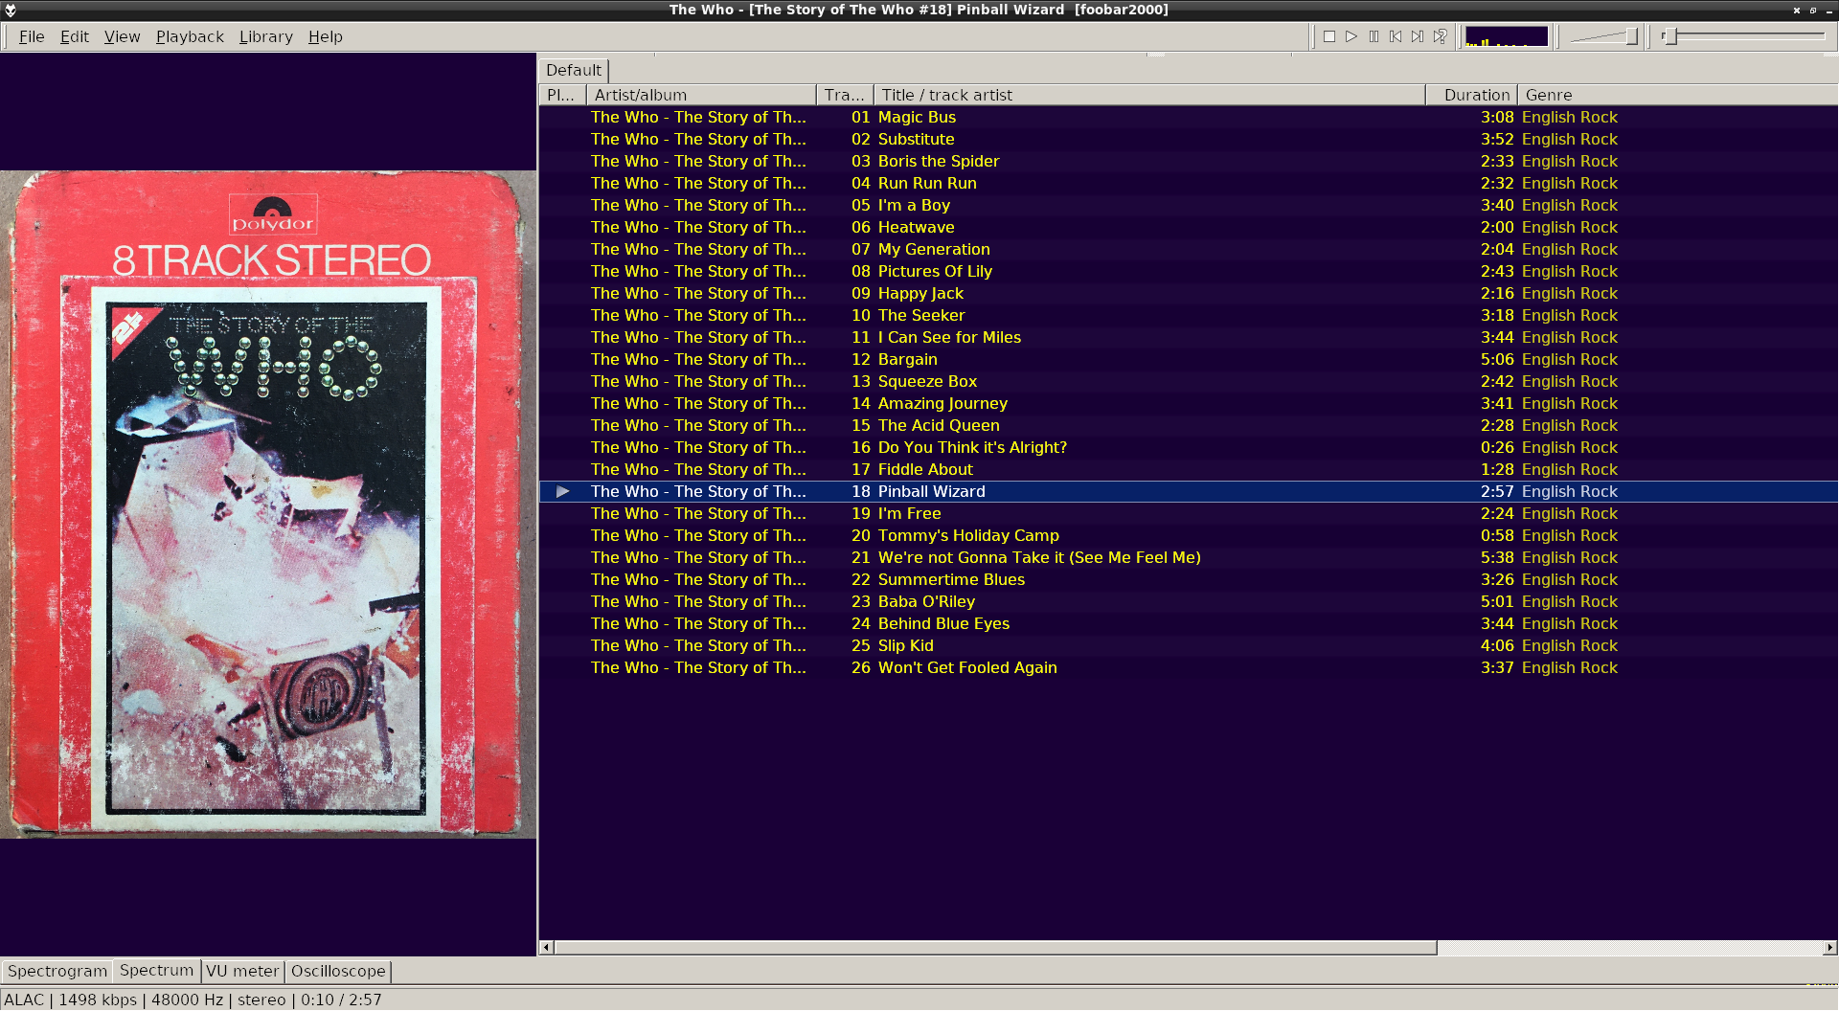
Task: Select the track Run Run Run
Action: [1188, 183]
